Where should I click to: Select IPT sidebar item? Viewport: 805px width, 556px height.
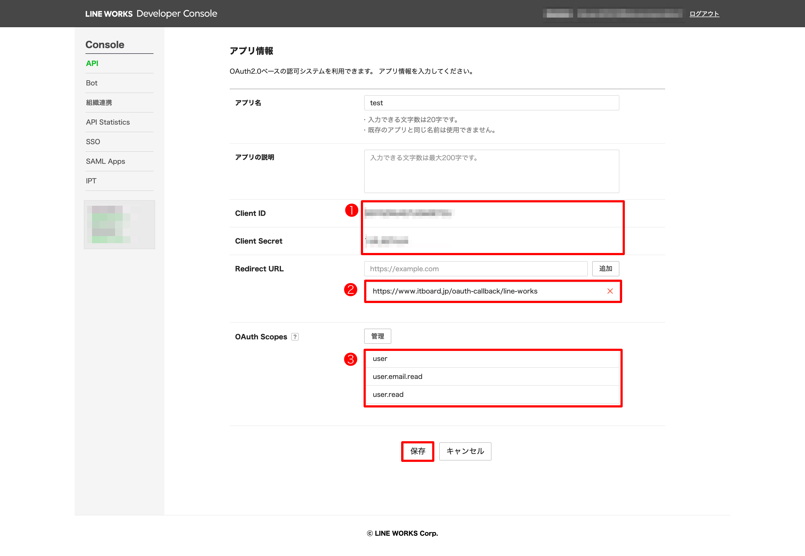coord(91,181)
